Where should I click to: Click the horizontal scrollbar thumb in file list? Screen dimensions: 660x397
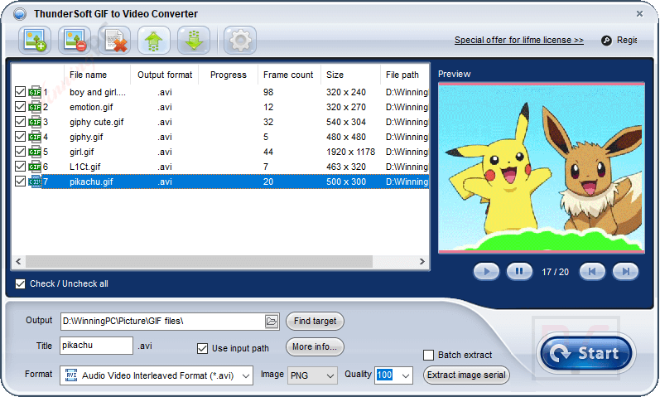click(x=199, y=261)
